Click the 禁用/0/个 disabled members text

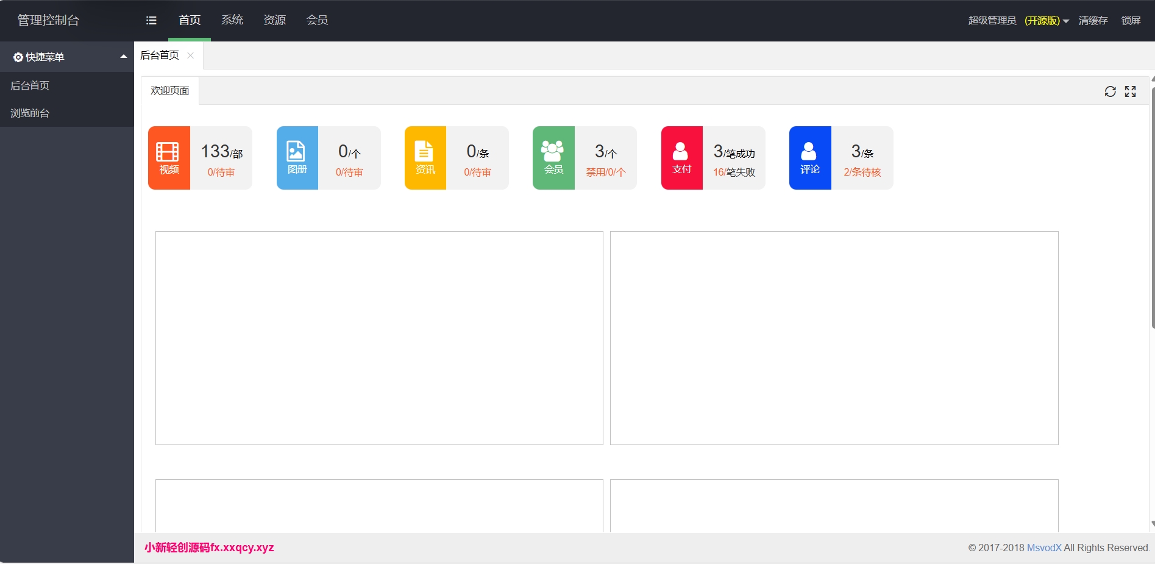point(606,173)
